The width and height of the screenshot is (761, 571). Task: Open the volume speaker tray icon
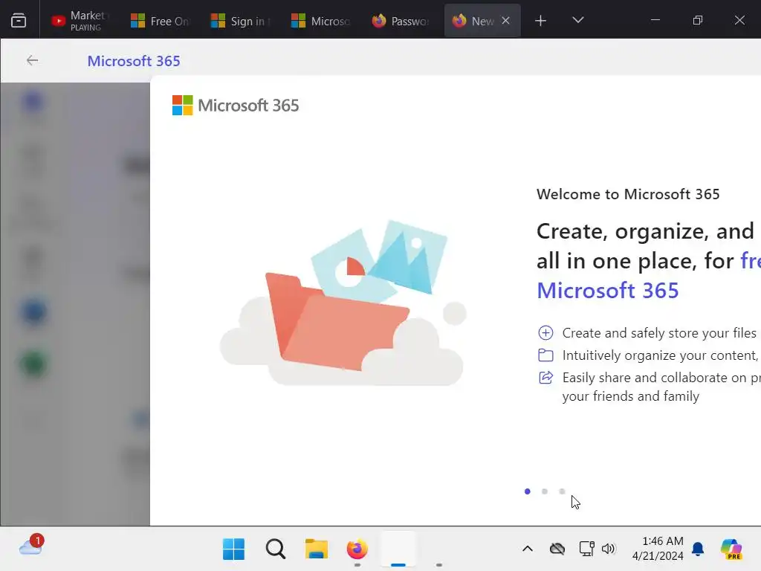(x=608, y=549)
